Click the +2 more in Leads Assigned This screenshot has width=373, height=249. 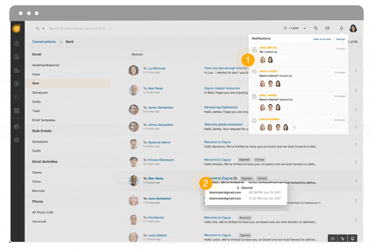click(x=294, y=127)
